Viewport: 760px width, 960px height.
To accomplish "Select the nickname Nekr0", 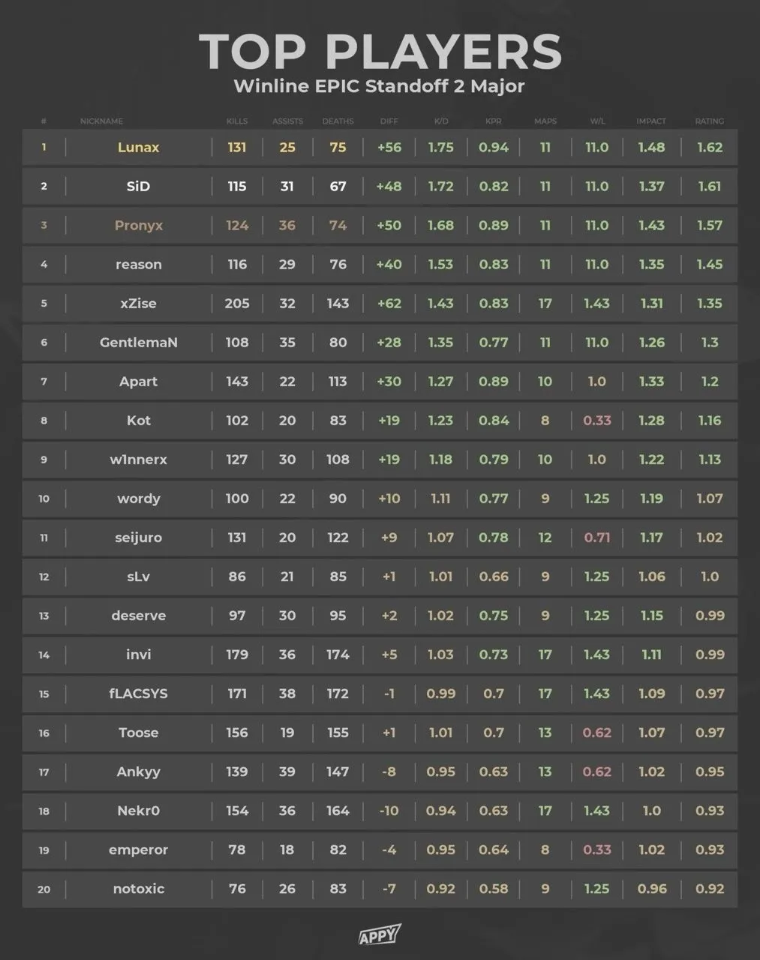I will click(x=139, y=811).
